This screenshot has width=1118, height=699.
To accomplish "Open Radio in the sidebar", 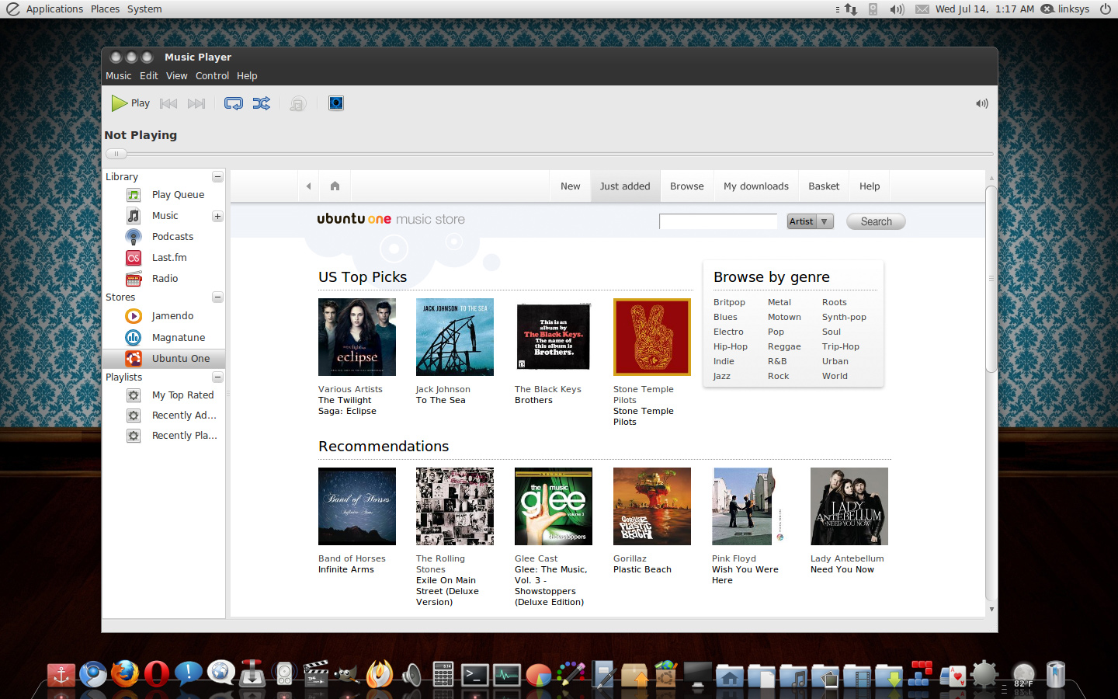I will pyautogui.click(x=165, y=279).
